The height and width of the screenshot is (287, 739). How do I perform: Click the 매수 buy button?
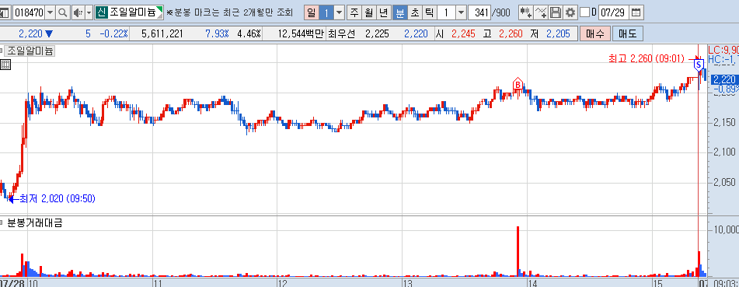click(x=594, y=33)
